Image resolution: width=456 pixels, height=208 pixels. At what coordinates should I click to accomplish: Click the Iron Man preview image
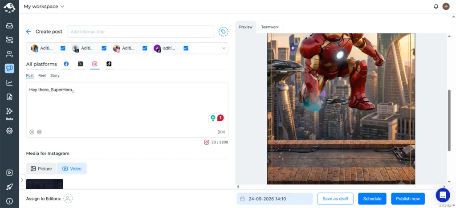pos(341,109)
